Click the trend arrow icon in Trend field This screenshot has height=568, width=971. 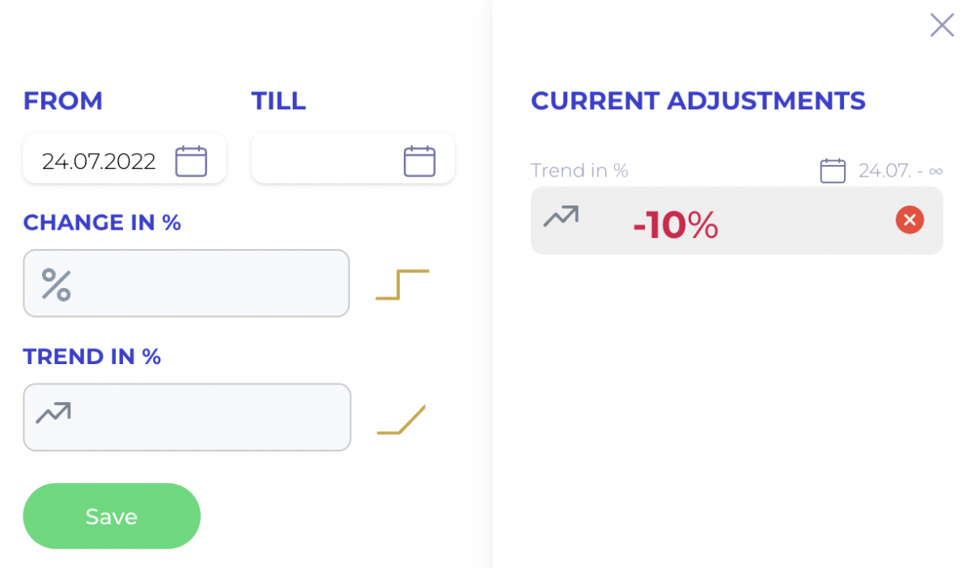tap(53, 413)
